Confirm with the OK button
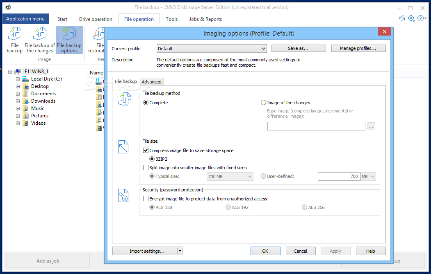 tap(265, 251)
